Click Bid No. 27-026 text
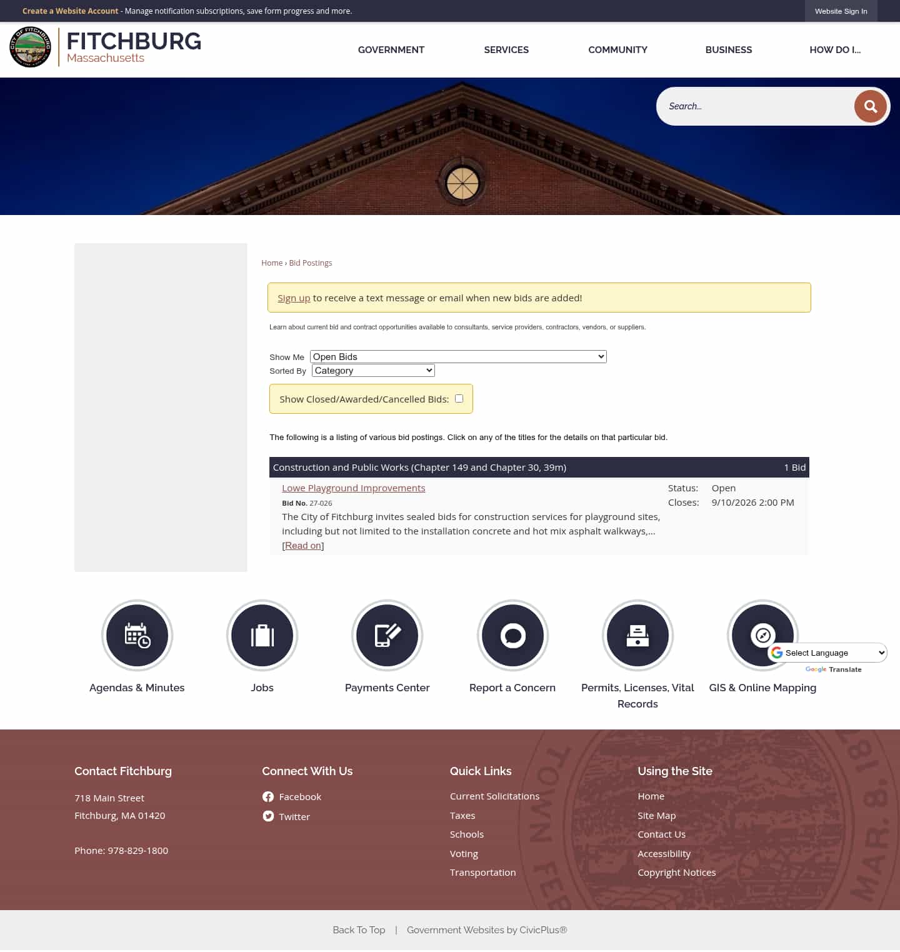This screenshot has width=900, height=952. 307,503
